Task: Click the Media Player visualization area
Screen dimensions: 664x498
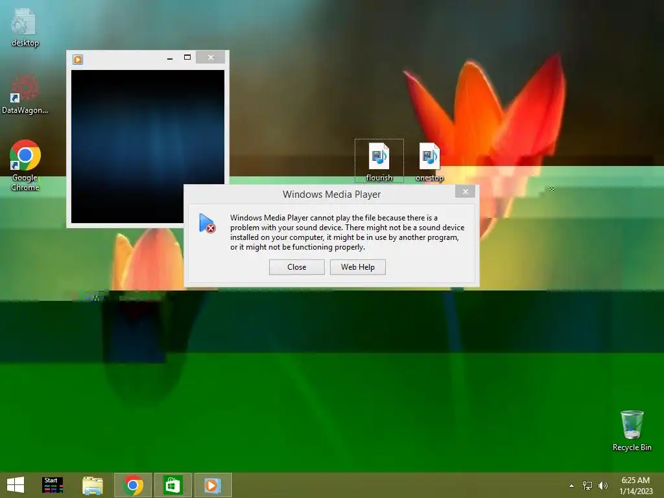Action: click(x=148, y=146)
